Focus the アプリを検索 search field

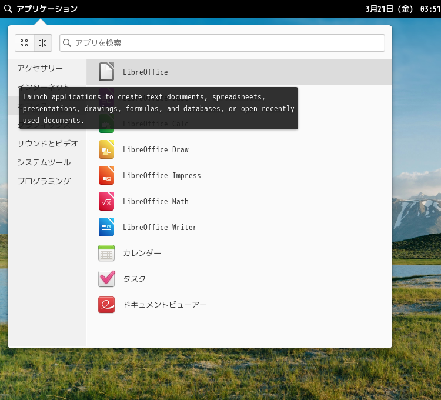pos(222,43)
